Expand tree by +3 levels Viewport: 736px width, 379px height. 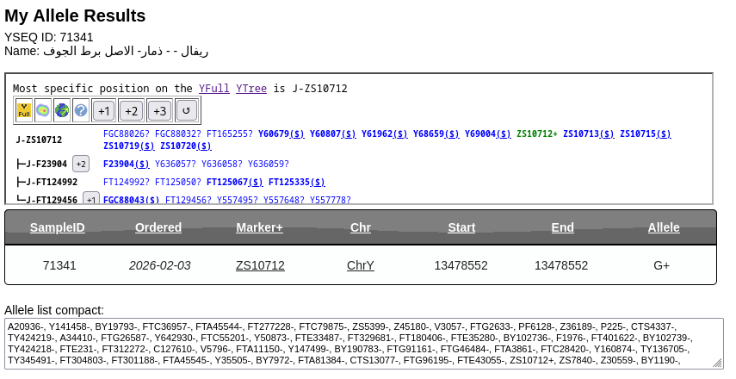tap(159, 111)
